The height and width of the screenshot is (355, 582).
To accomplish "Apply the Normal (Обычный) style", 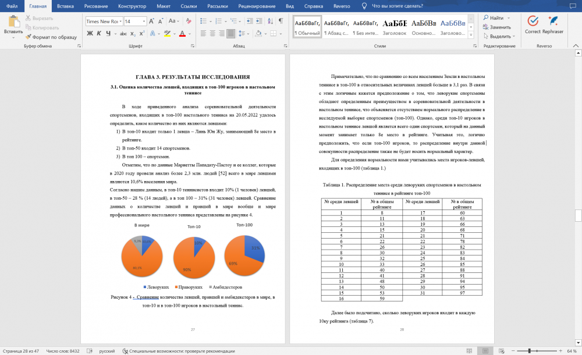I will click(307, 27).
